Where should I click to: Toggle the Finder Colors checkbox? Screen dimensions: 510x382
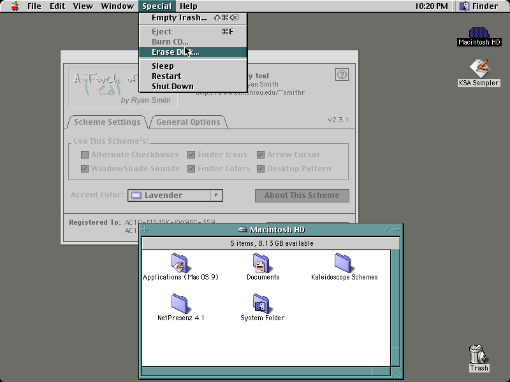191,169
